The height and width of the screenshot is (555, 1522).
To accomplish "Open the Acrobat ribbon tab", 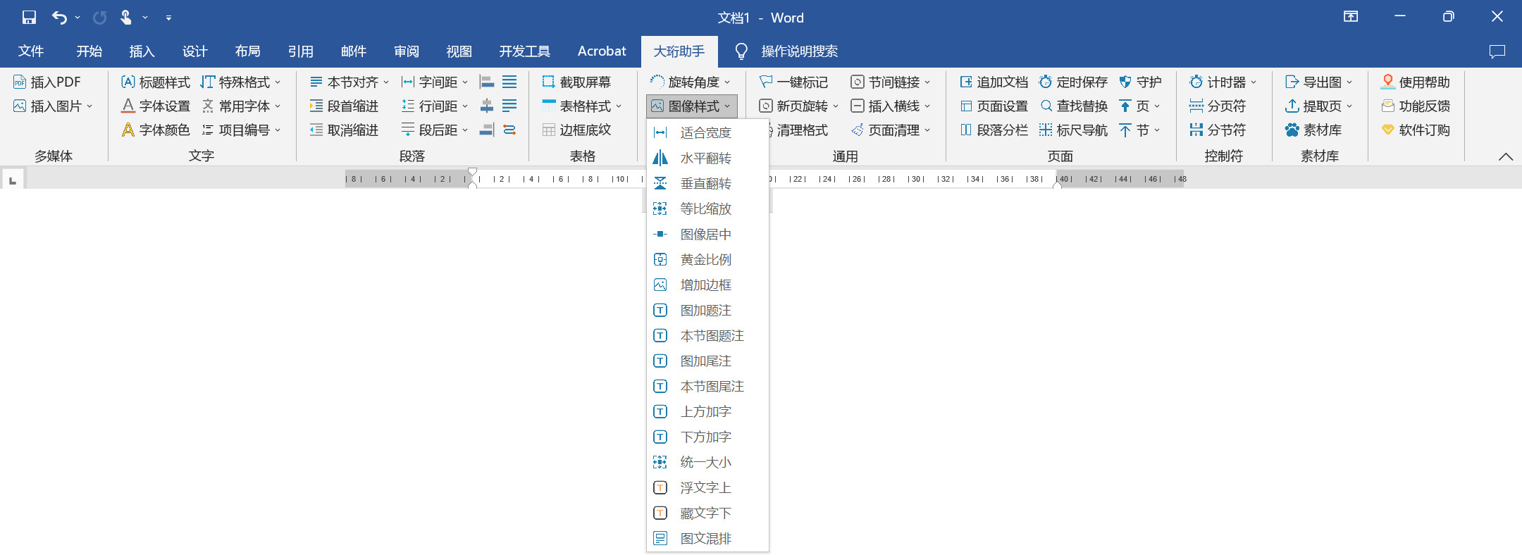I will click(x=602, y=51).
